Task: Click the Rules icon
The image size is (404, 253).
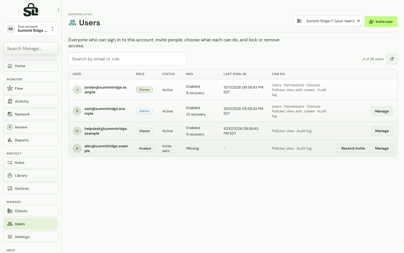Action: click(10, 162)
